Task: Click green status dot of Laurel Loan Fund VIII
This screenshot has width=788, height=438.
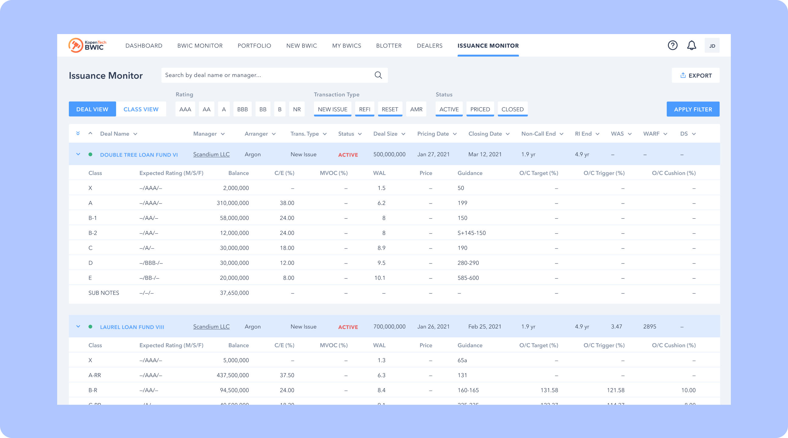Action: [x=90, y=327]
